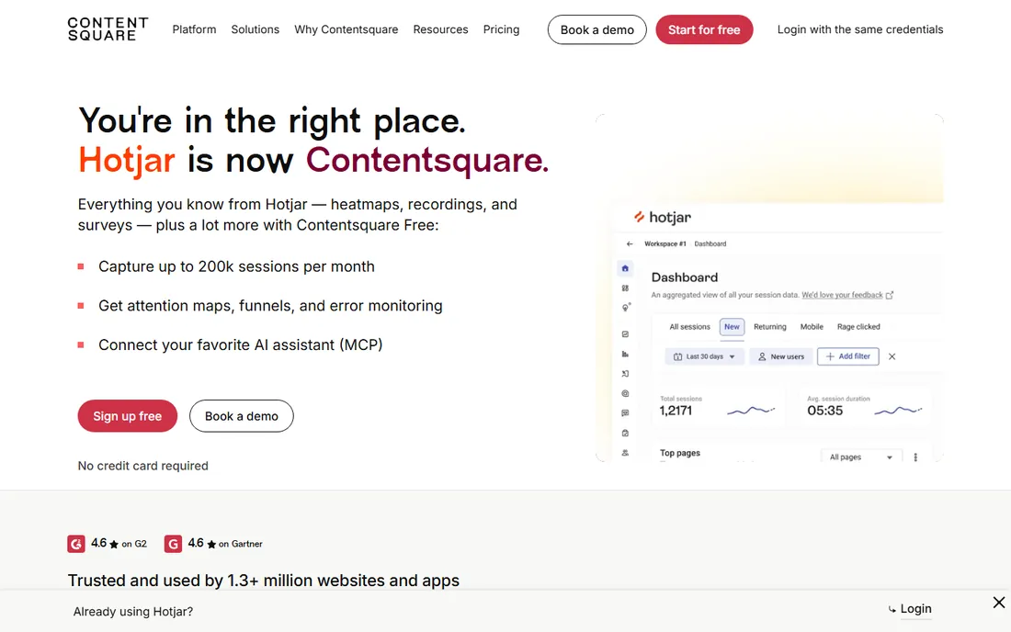Click the three-dot menu beside All pages
Viewport: 1011px width, 632px height.
915,457
